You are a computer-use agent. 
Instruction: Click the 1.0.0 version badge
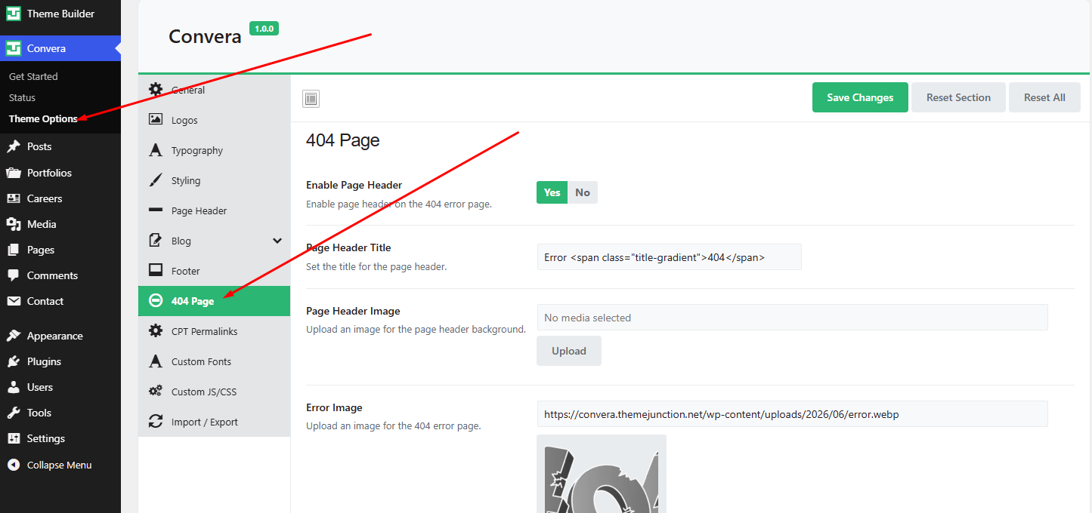tap(264, 29)
